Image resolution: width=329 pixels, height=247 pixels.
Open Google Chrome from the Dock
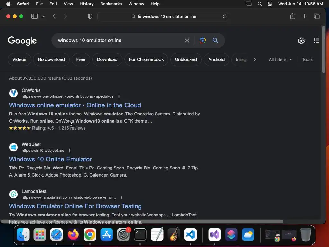90,234
